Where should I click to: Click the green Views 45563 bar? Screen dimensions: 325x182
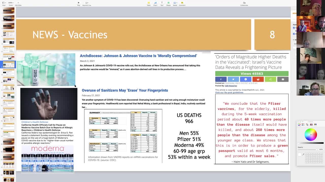click(x=252, y=74)
